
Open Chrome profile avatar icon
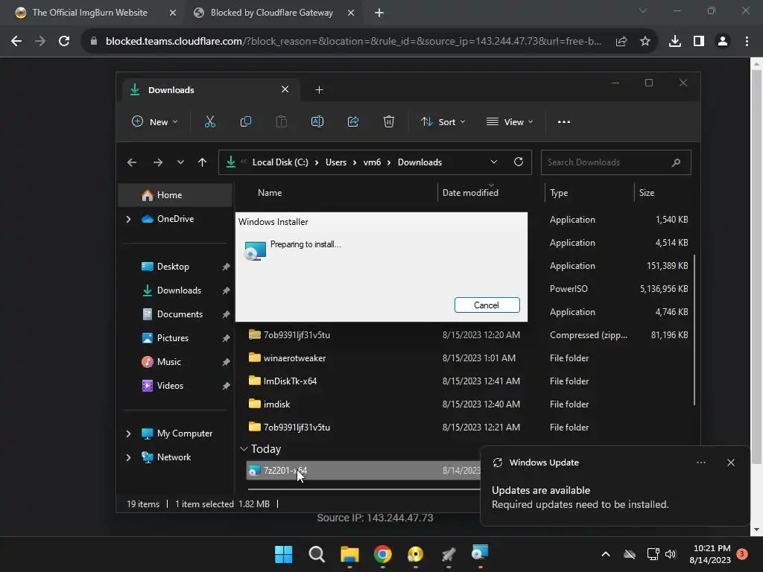(723, 42)
